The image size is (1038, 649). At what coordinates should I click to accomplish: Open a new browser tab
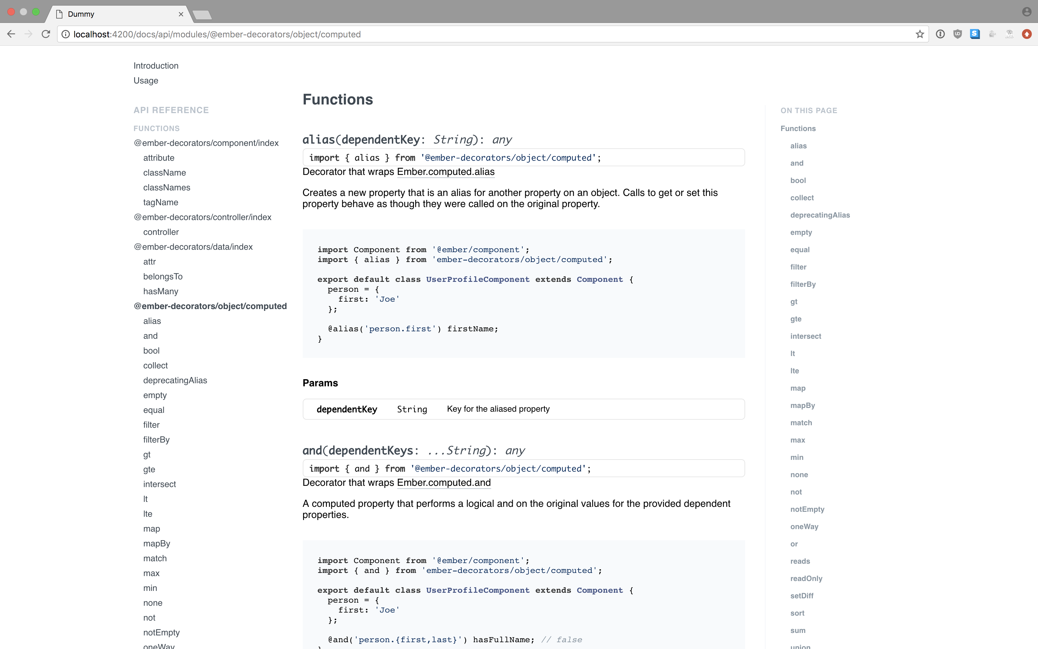tap(202, 15)
